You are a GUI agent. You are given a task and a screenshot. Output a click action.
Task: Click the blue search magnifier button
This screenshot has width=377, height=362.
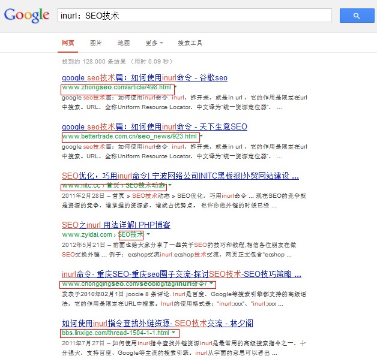[x=357, y=16]
